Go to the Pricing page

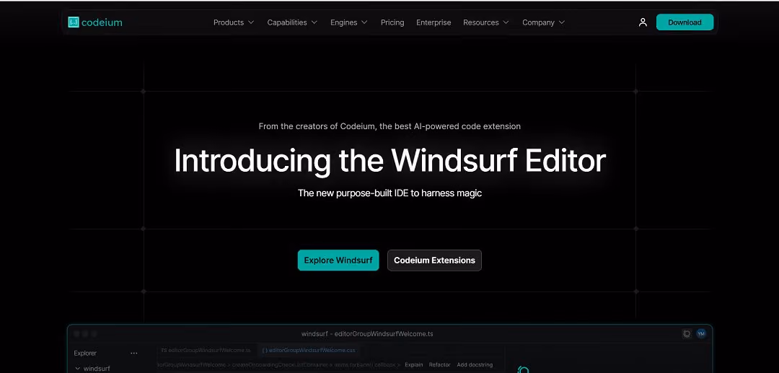(x=392, y=22)
